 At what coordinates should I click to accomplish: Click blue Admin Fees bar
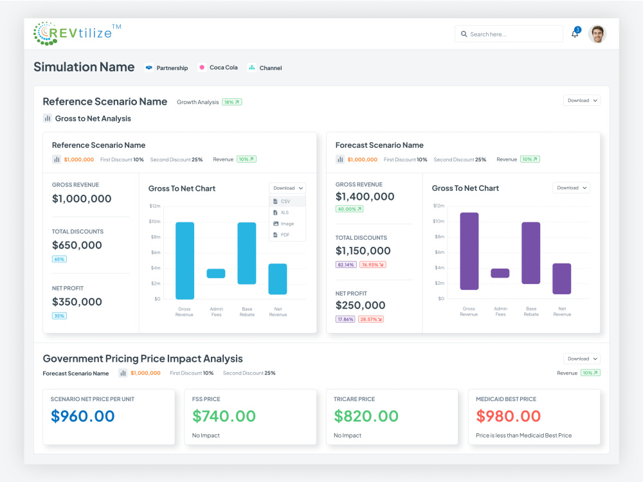coord(215,273)
